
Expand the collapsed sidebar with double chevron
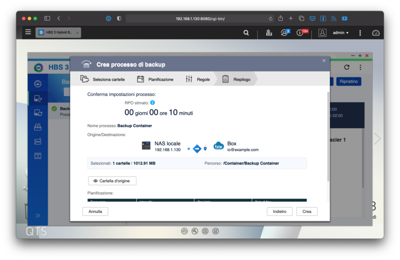38,215
